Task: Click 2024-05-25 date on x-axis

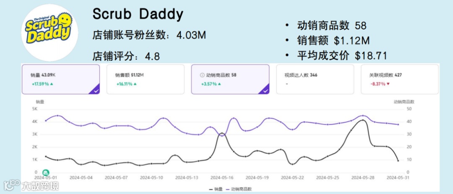Action: tap(327, 178)
